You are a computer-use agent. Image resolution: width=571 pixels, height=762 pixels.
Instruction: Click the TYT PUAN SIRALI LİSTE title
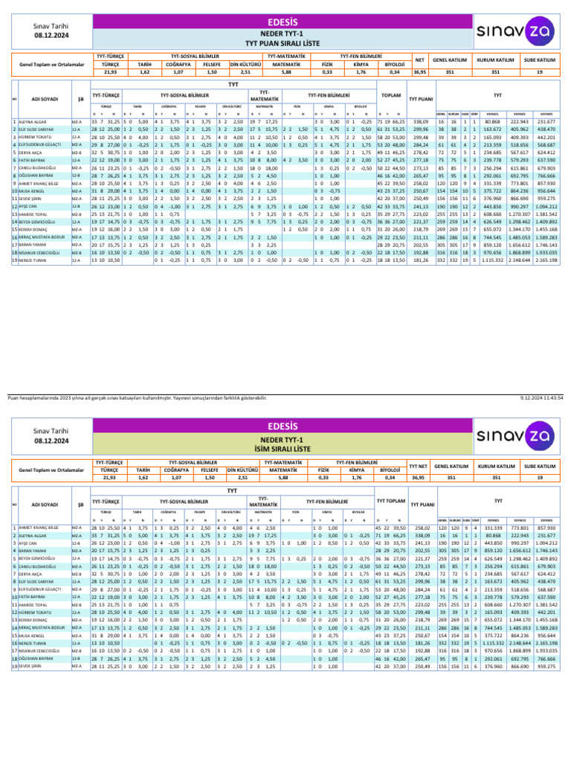point(283,43)
